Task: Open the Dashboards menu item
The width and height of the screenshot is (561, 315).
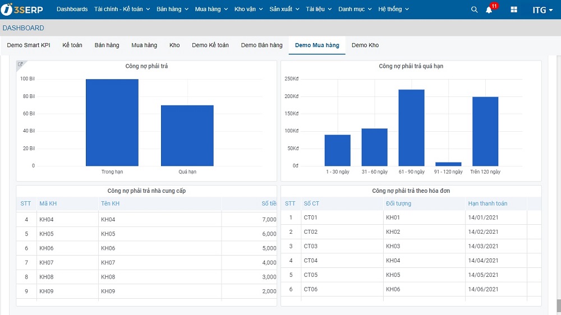Action: point(72,10)
